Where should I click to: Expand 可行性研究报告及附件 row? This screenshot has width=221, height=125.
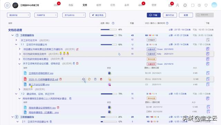(20, 54)
